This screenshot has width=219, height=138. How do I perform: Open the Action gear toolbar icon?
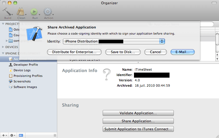pos(48,12)
